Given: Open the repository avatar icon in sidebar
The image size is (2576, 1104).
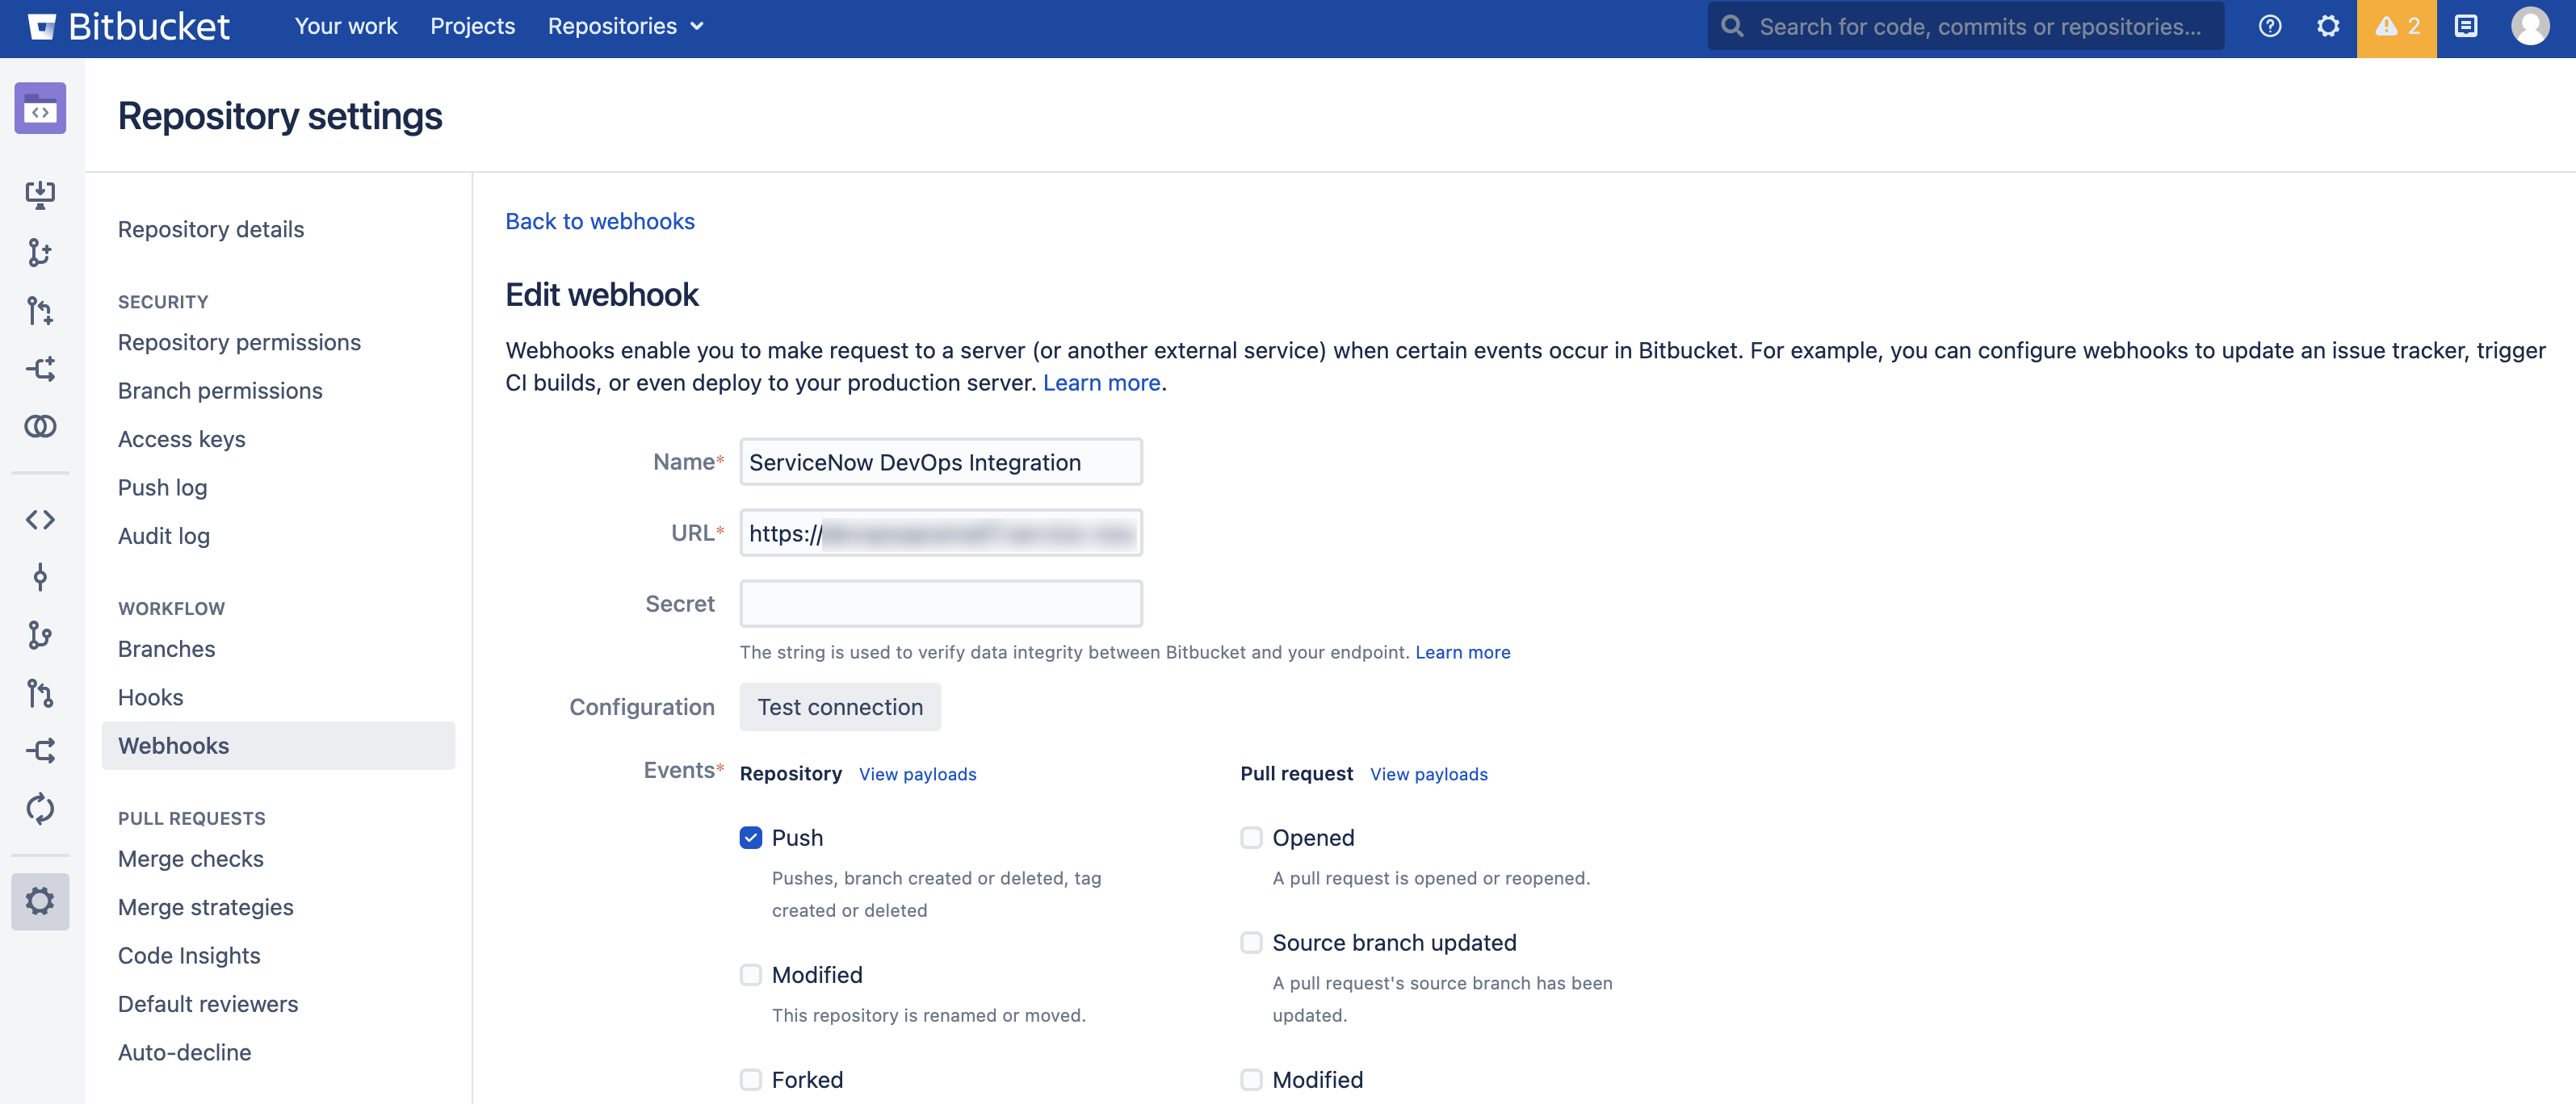Looking at the screenshot, I should coord(40,108).
